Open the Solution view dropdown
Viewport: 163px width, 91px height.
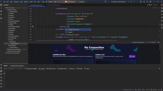[x=7, y=5]
